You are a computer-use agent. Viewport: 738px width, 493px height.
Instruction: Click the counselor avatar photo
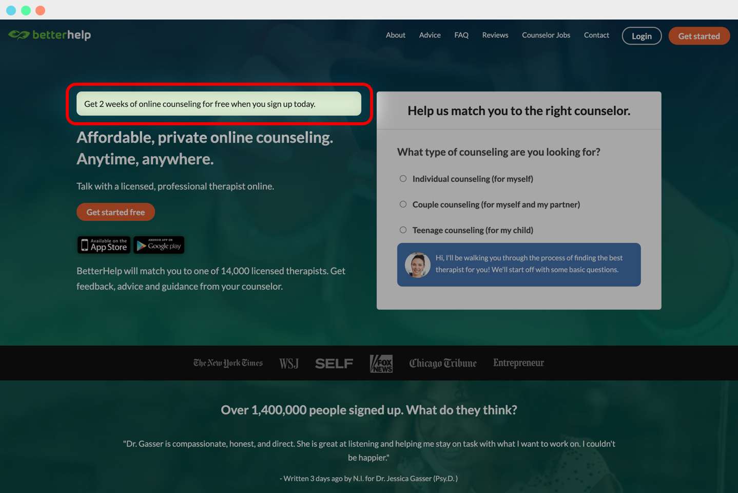(x=417, y=265)
